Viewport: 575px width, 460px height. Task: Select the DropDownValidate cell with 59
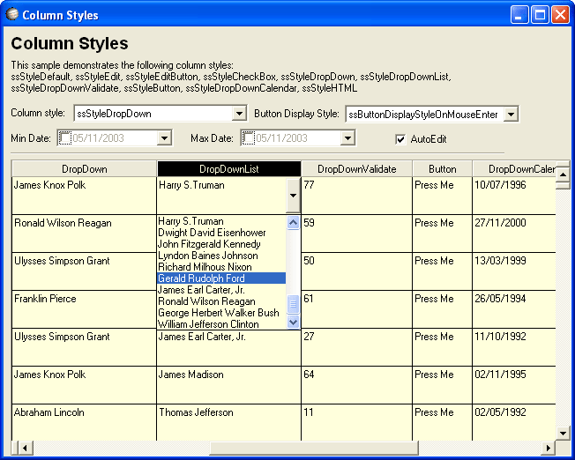pos(357,234)
